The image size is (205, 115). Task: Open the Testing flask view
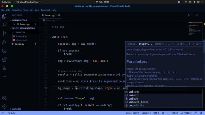[x=4, y=68]
